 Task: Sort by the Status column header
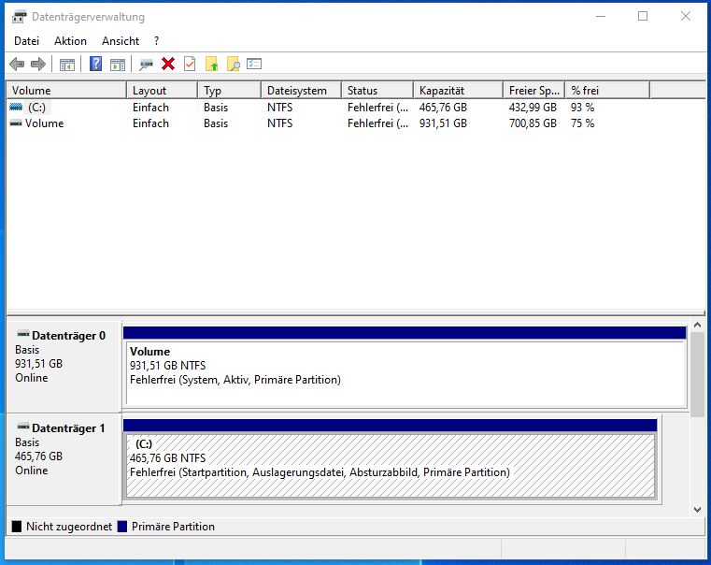(x=377, y=91)
